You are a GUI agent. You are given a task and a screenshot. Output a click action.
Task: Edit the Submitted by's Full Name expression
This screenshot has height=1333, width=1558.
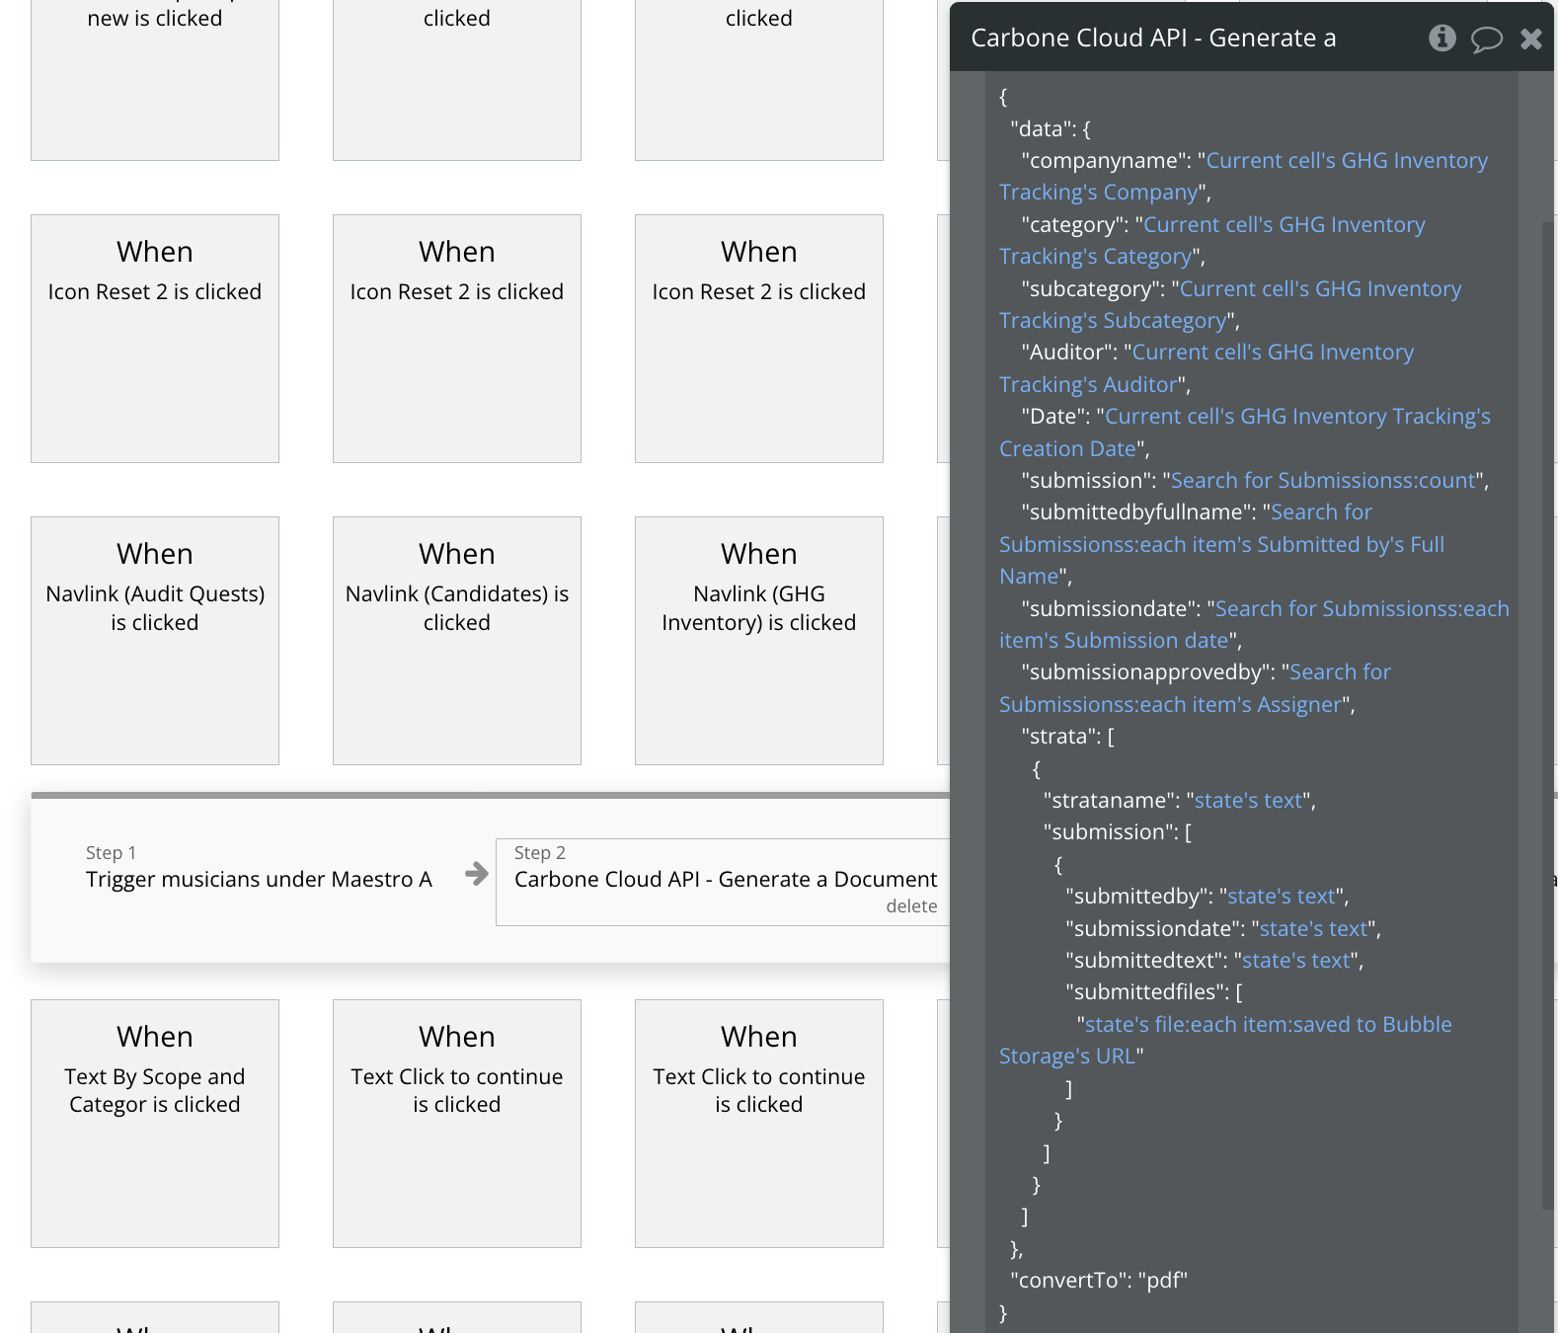pyautogui.click(x=1221, y=544)
